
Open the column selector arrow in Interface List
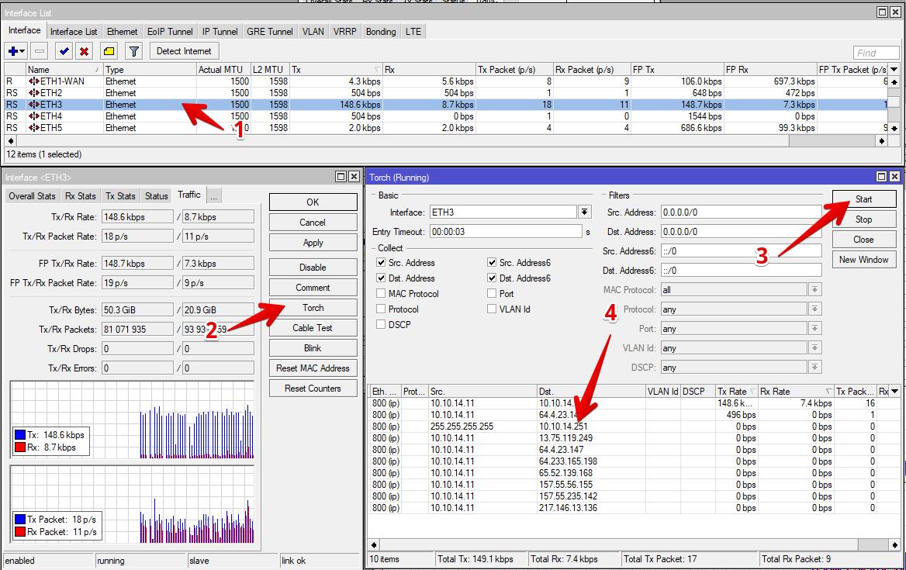(894, 70)
